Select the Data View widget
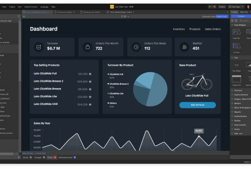 pyautogui.click(x=236, y=34)
